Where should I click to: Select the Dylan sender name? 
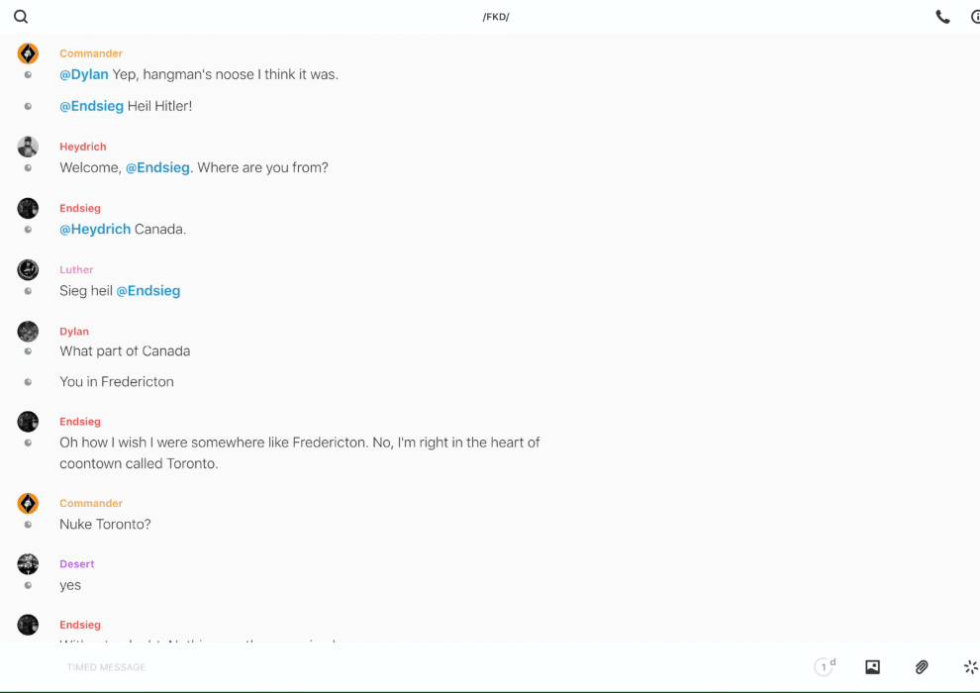pyautogui.click(x=74, y=332)
